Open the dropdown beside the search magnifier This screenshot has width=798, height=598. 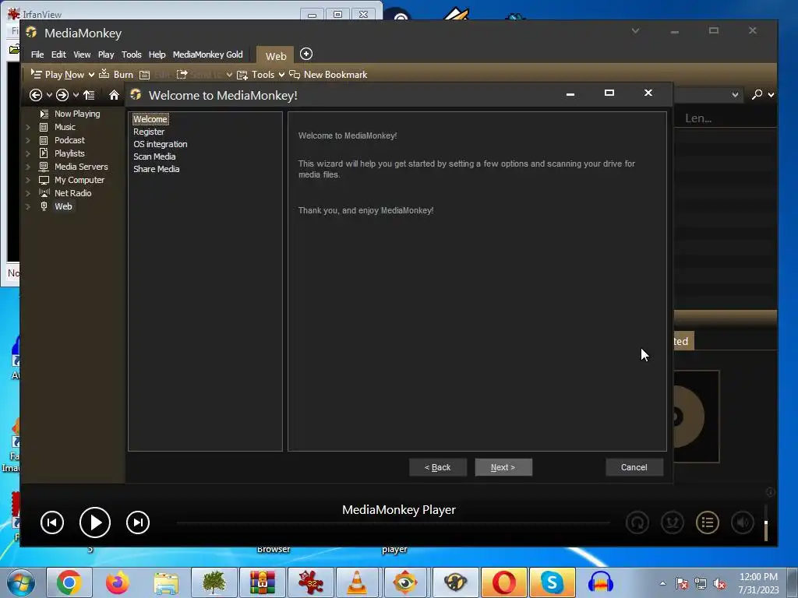tap(772, 95)
